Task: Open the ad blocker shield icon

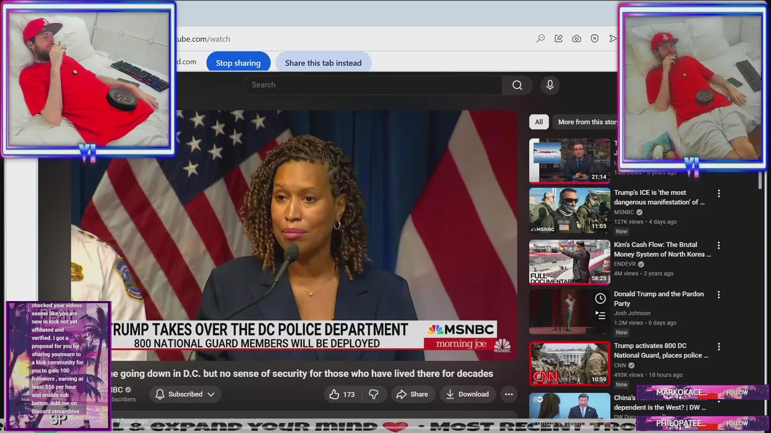Action: 595,38
